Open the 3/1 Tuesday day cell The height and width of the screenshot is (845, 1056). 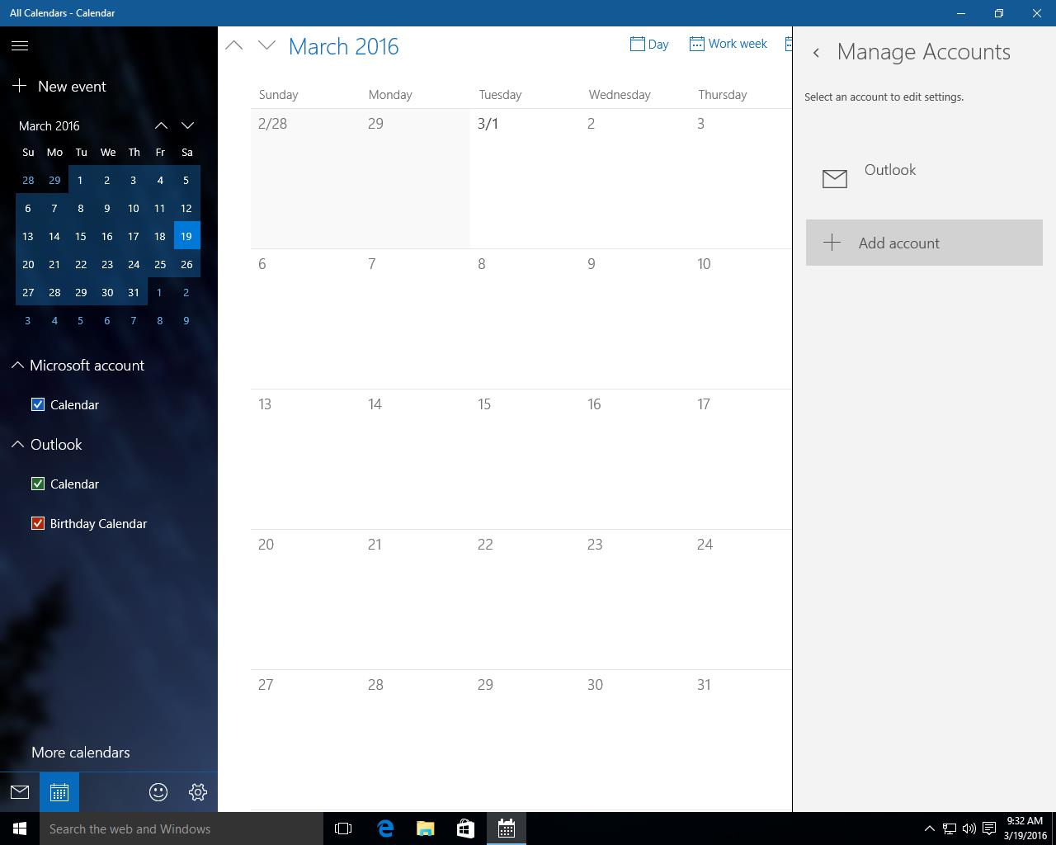(x=525, y=178)
